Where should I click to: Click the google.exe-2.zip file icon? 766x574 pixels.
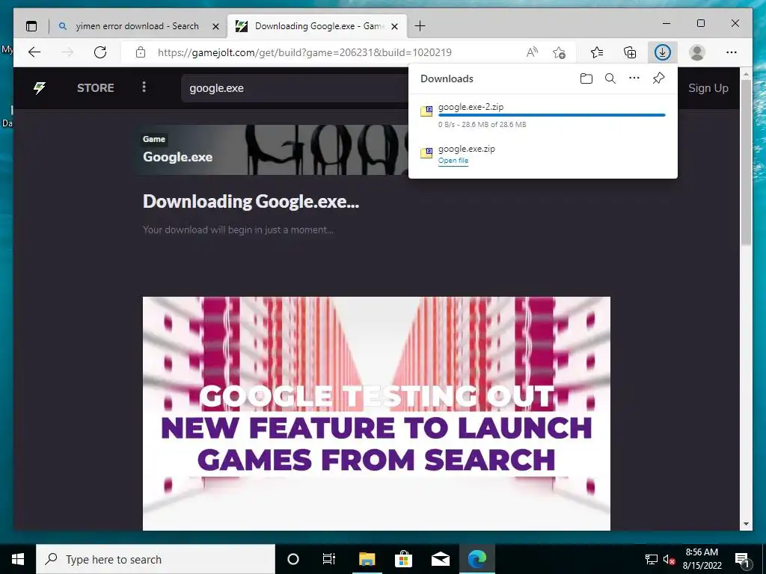(x=426, y=111)
